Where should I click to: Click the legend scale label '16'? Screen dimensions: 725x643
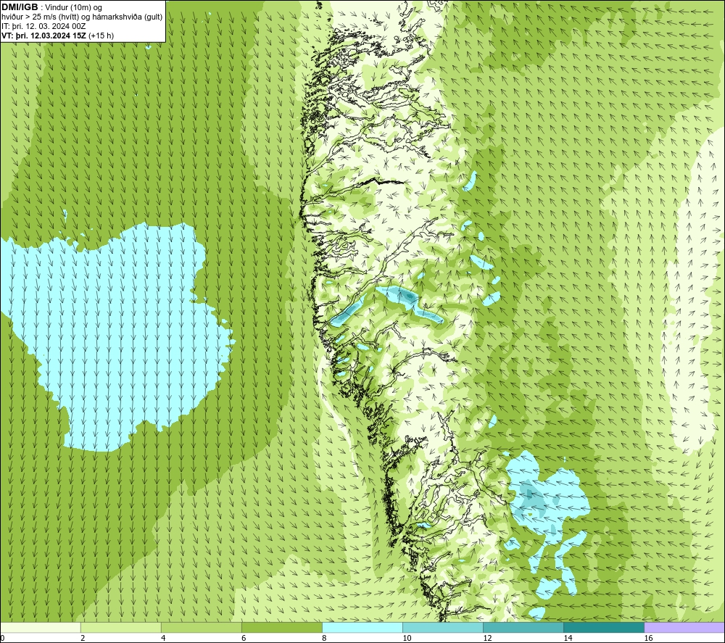pyautogui.click(x=648, y=638)
